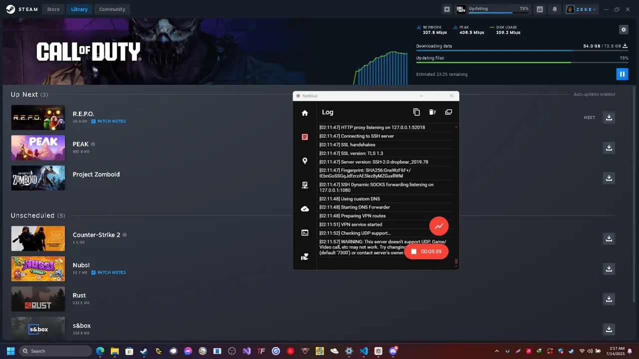Click the Updating 73% status in header
This screenshot has height=359, width=639.
(493, 9)
